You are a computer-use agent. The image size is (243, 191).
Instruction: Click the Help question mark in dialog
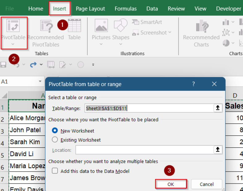tap(194, 84)
